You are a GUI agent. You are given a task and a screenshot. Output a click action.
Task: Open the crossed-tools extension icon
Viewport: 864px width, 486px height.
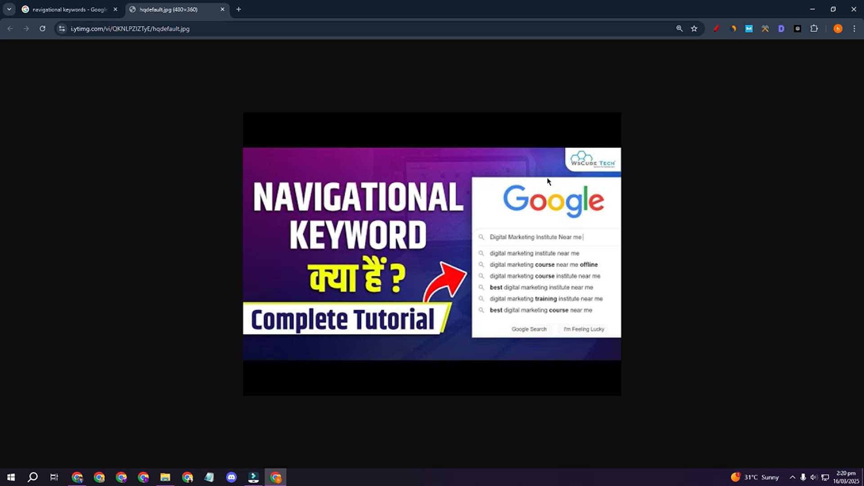tap(765, 29)
